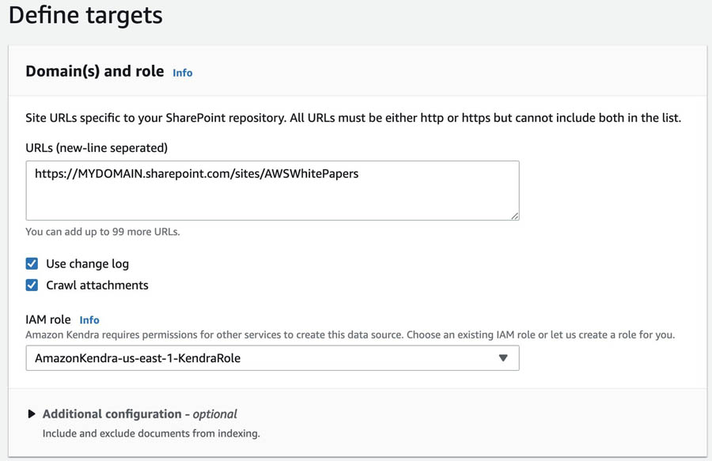Viewport: 712px width, 461px height.
Task: Click the 'Define targets' page heading
Action: (x=85, y=15)
